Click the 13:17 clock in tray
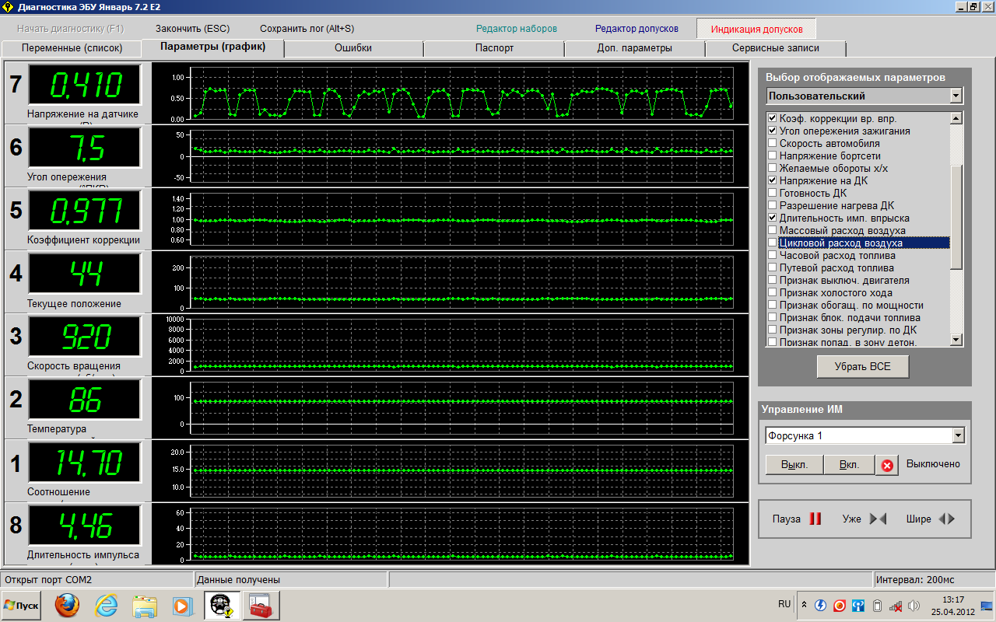 point(952,599)
